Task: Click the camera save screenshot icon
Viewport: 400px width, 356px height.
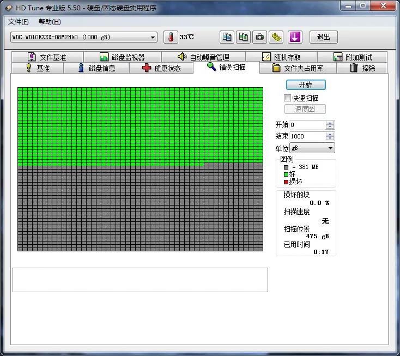Action: (260, 37)
